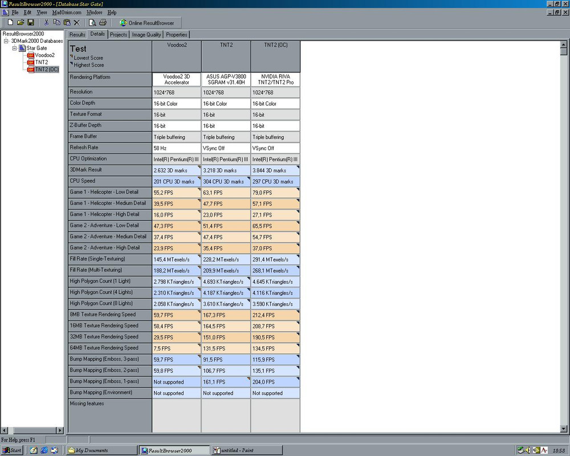Image resolution: width=570 pixels, height=456 pixels.
Task: Select the Voodoo2 result in the tree
Action: pos(44,55)
